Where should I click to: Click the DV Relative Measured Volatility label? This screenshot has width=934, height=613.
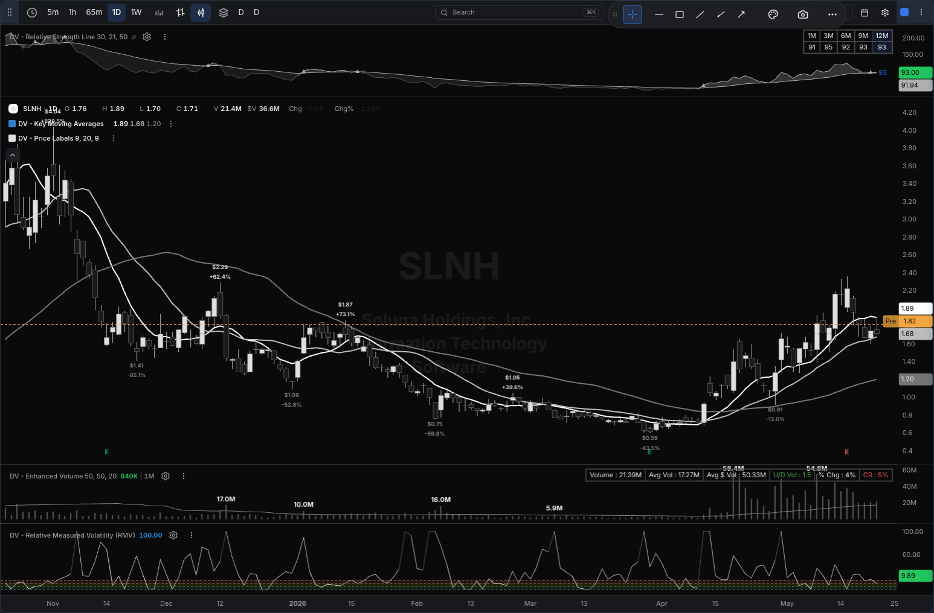point(72,535)
